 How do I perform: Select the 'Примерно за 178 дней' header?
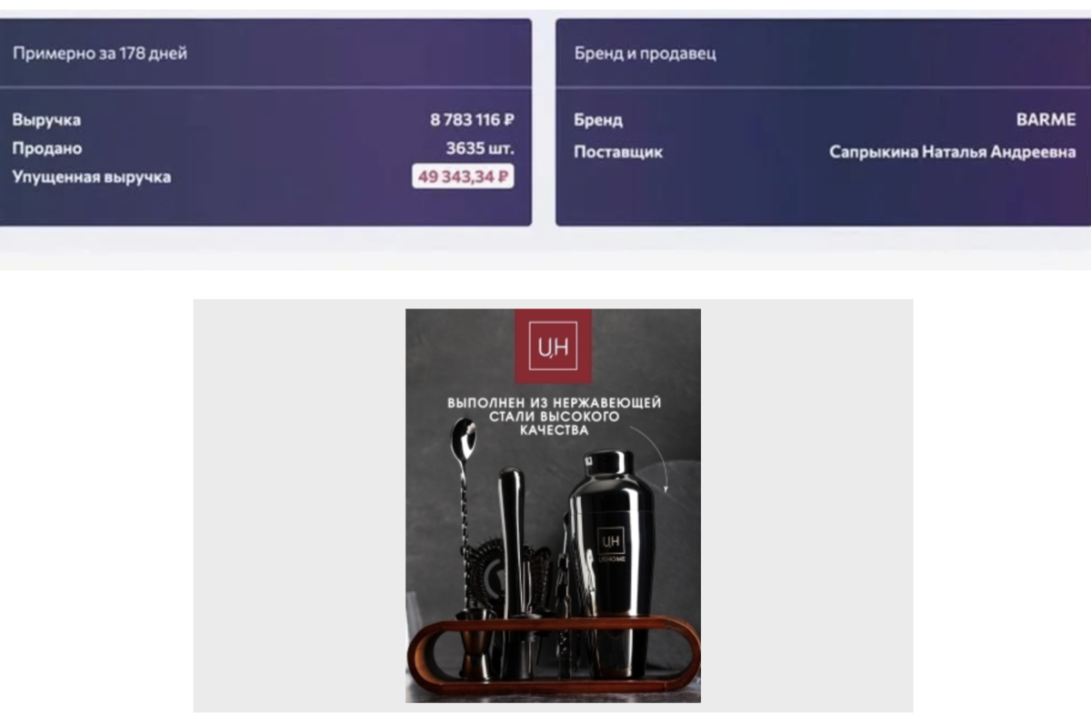coord(100,54)
